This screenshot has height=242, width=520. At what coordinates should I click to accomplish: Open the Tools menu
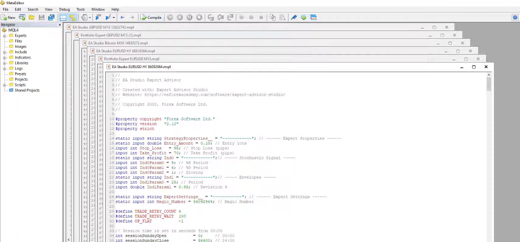[81, 9]
